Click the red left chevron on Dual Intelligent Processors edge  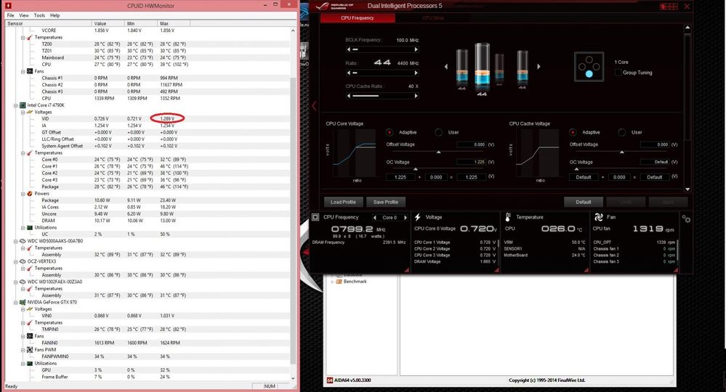tap(315, 106)
